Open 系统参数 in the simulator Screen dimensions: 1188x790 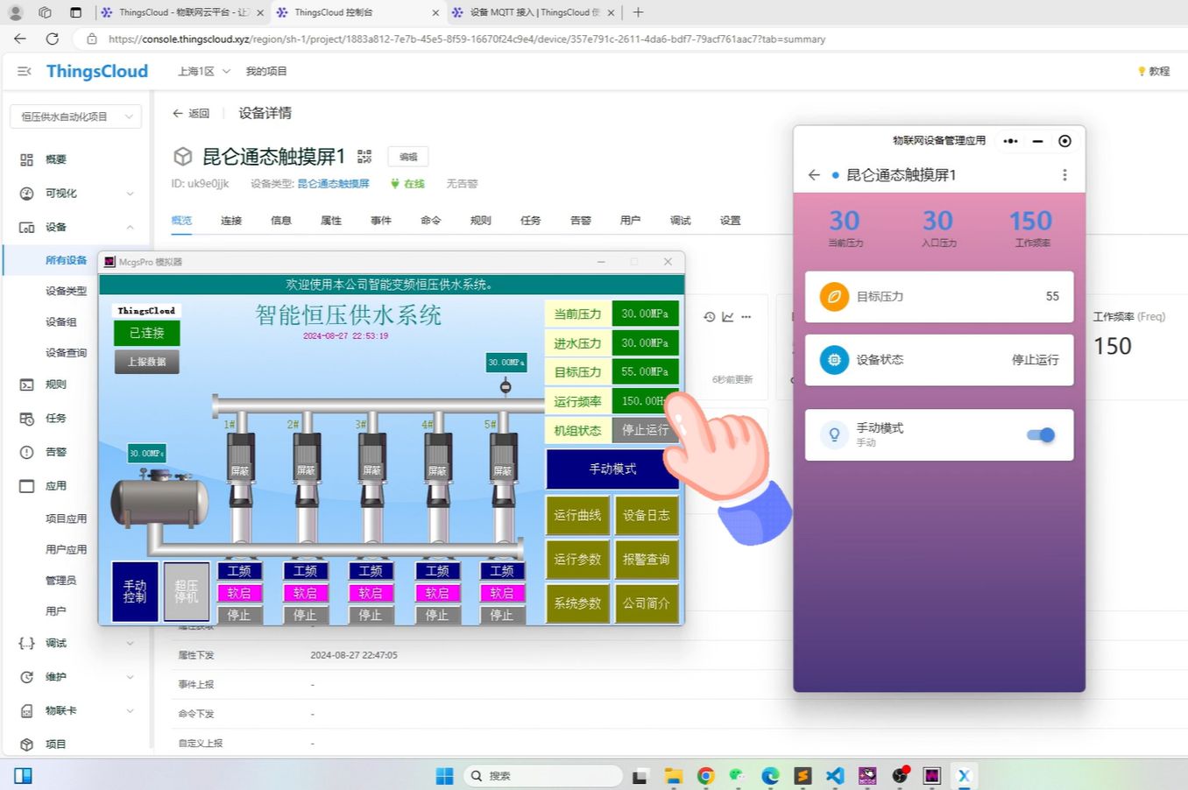click(x=577, y=603)
